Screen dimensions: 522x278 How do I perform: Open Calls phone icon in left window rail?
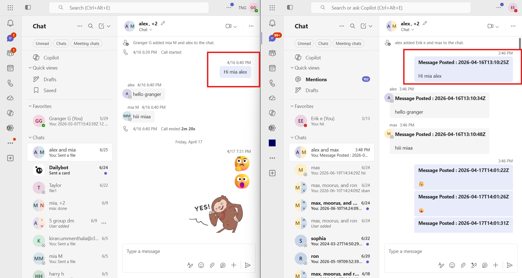coord(10,83)
